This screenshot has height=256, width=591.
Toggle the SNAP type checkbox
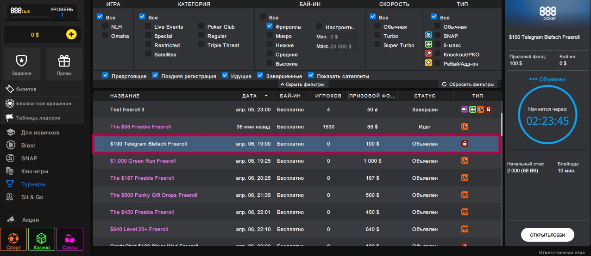coord(437,36)
